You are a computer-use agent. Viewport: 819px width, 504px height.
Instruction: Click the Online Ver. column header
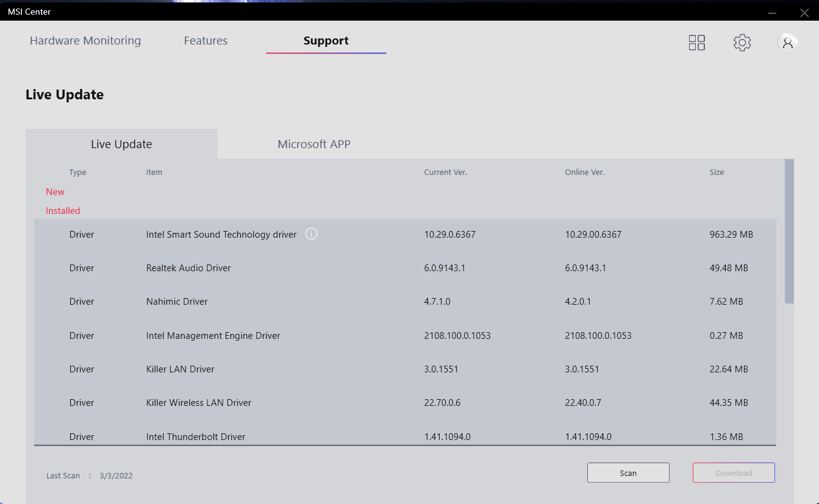(x=585, y=172)
